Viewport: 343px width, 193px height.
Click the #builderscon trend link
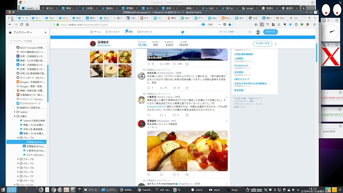click(241, 65)
